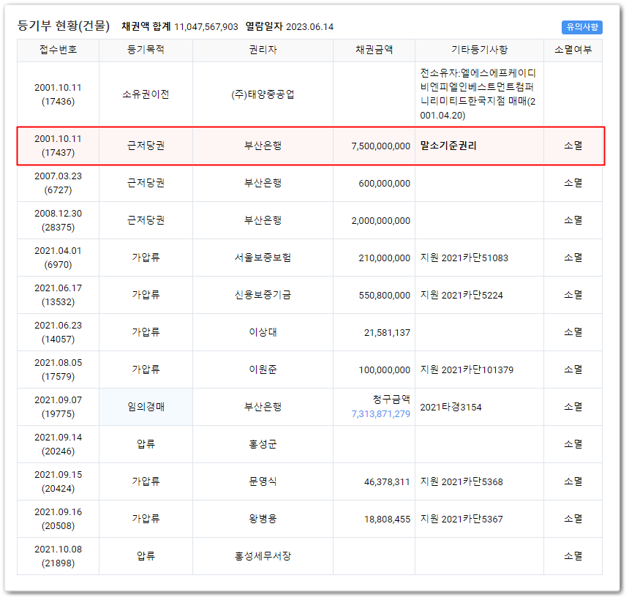Select the 문영식 creditor cell

(x=263, y=481)
